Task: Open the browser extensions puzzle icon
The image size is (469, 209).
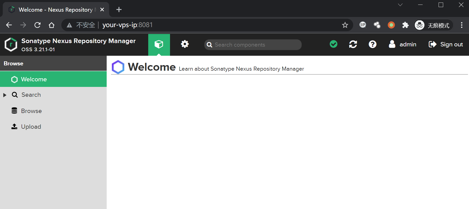Action: click(405, 25)
